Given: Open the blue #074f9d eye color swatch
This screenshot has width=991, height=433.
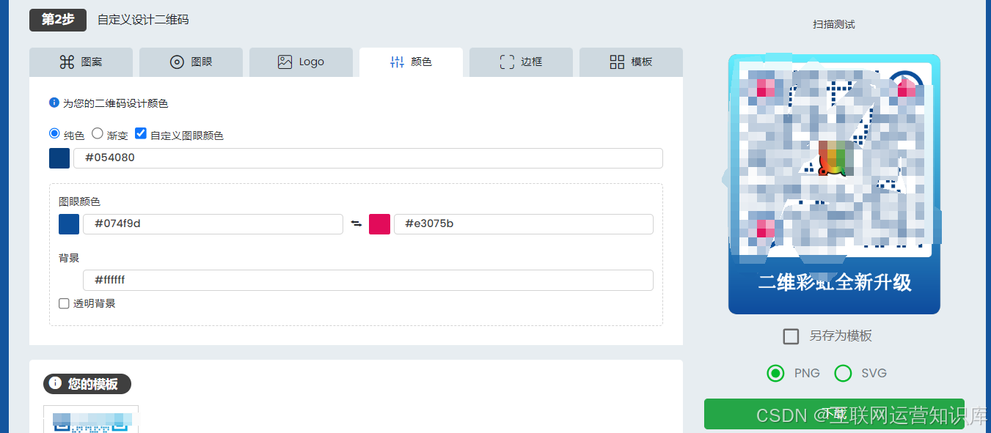Looking at the screenshot, I should [69, 224].
